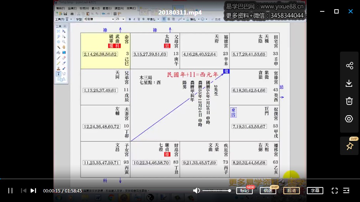The height and width of the screenshot is (202, 360).
Task: Skip to the next video
Action: [x=33, y=191]
